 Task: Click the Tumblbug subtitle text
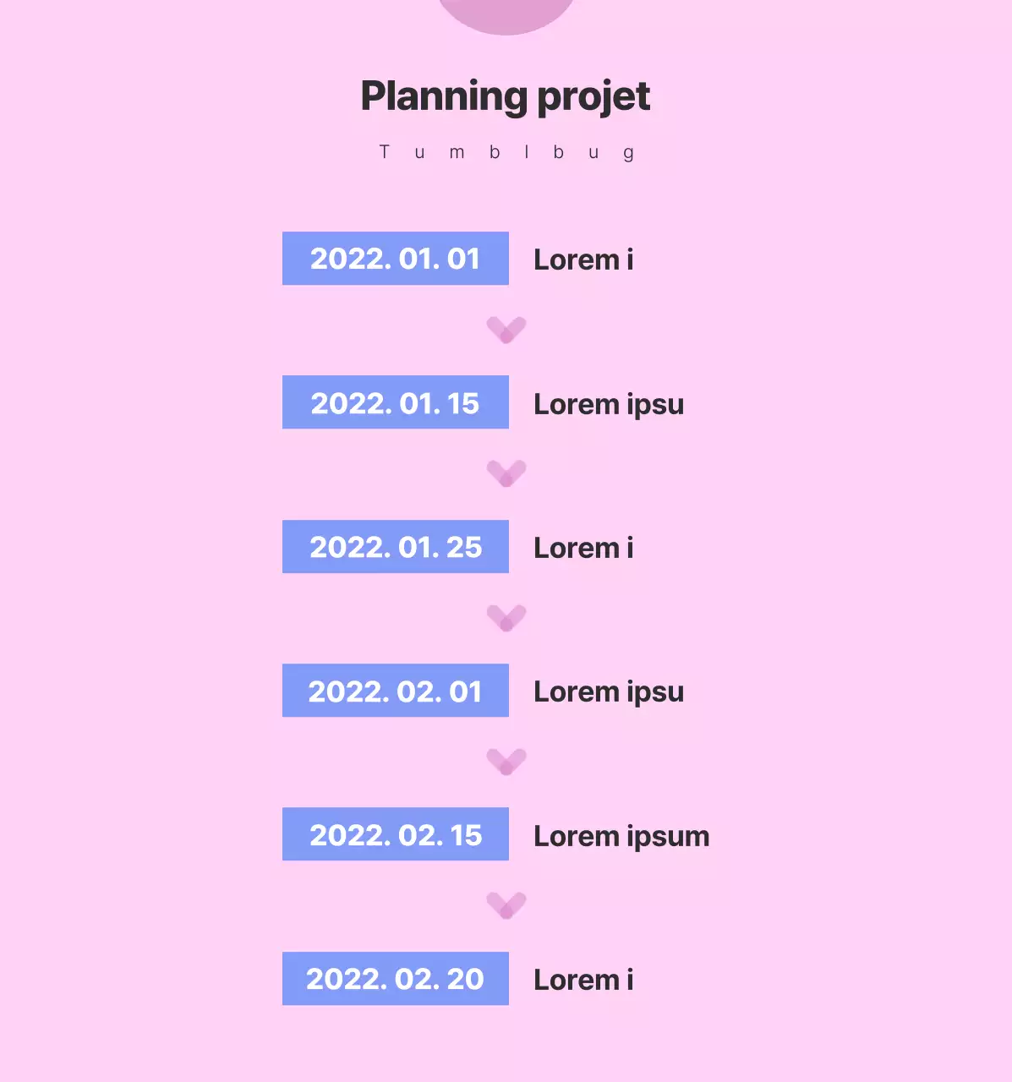click(x=506, y=153)
